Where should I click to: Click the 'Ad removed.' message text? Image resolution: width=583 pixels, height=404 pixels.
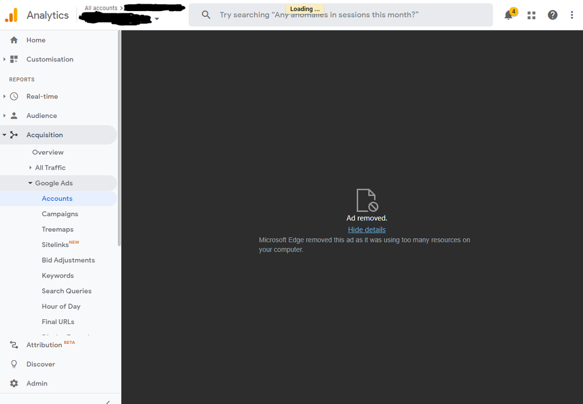366,218
